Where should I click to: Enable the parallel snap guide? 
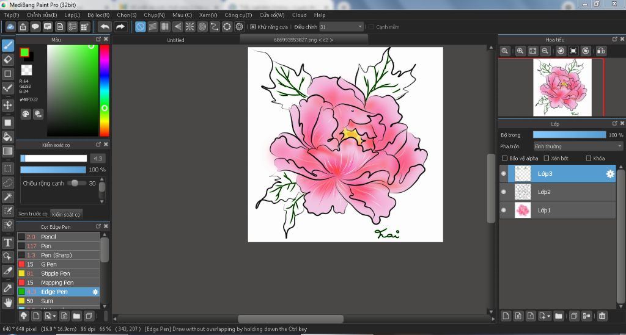152,27
